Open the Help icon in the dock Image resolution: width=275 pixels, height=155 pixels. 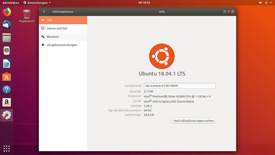[7, 90]
